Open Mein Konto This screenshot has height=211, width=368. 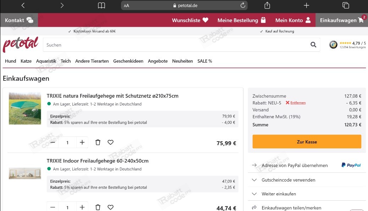coord(293,20)
